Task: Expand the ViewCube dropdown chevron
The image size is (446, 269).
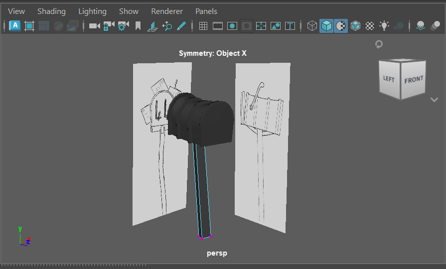Action: [434, 100]
